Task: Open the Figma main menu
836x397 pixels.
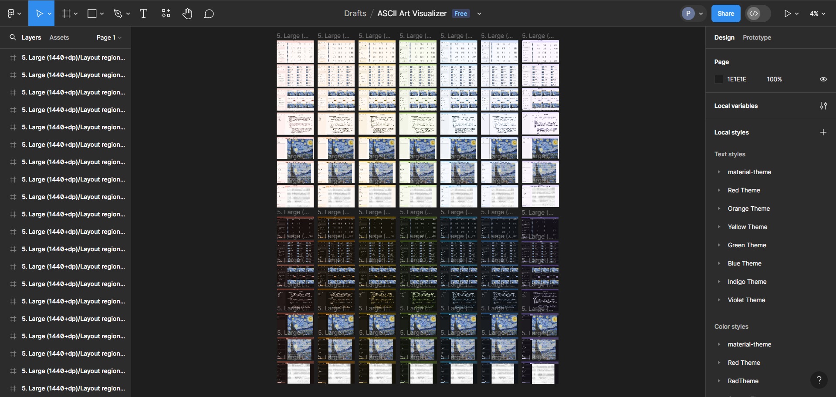Action: tap(12, 13)
